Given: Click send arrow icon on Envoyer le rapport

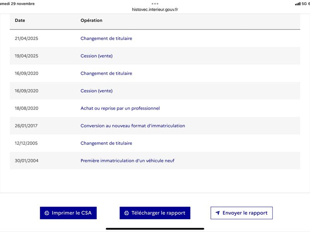Looking at the screenshot, I should [218, 213].
